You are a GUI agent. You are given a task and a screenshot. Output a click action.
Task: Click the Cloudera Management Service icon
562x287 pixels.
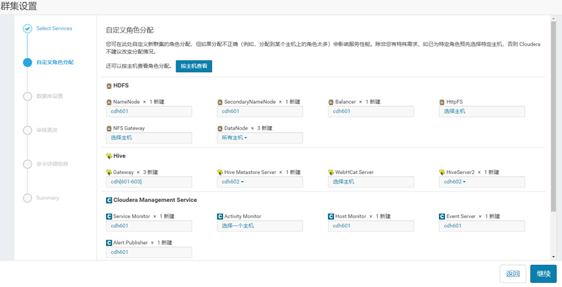pyautogui.click(x=109, y=200)
